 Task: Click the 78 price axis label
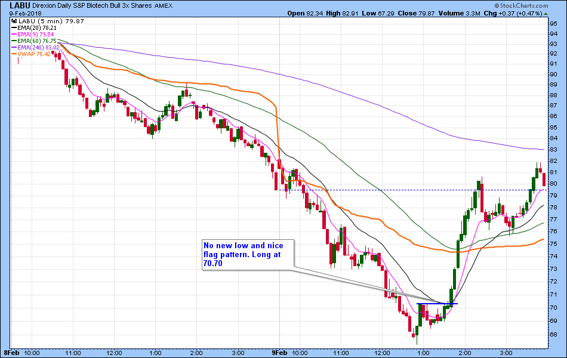coord(553,207)
